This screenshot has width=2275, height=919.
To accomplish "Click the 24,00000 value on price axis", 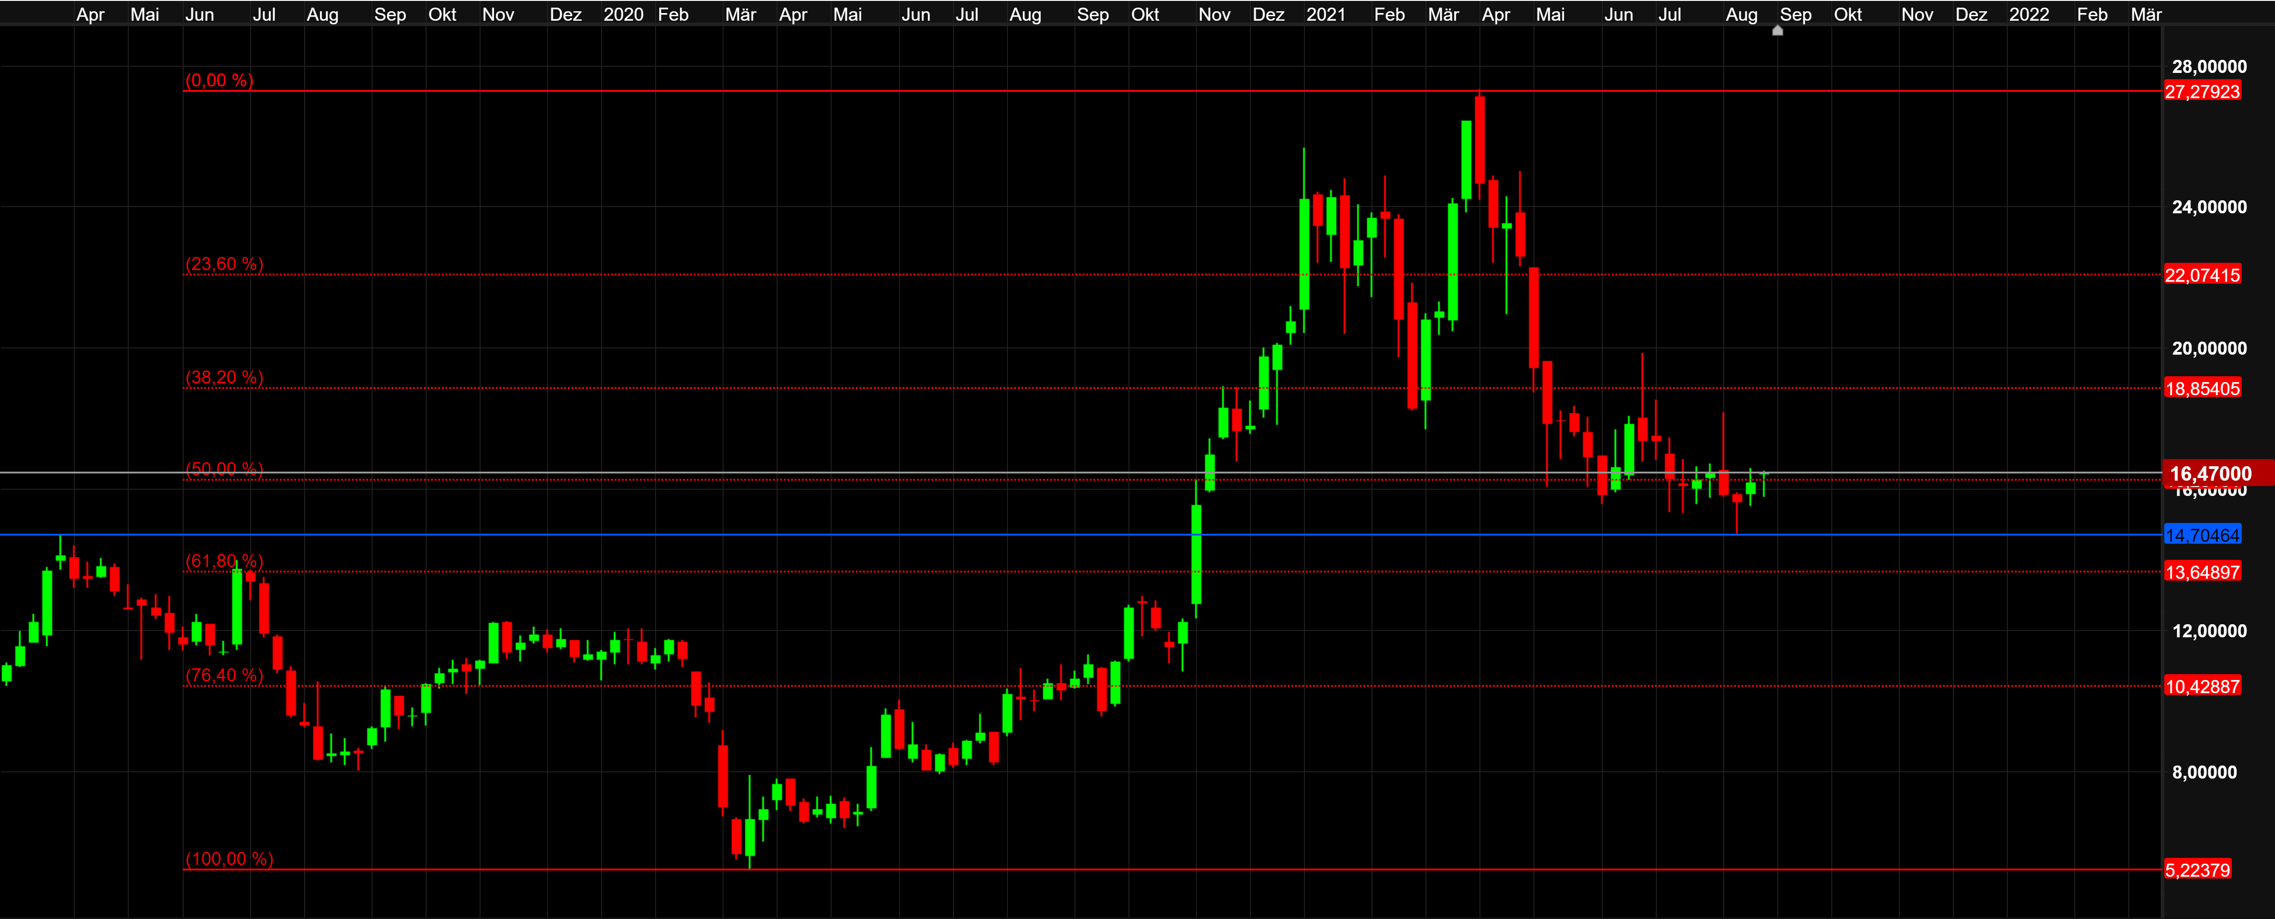I will click(x=2209, y=207).
